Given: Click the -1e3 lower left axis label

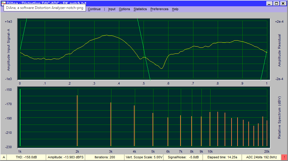Looking at the screenshot, I should coord(8,79).
